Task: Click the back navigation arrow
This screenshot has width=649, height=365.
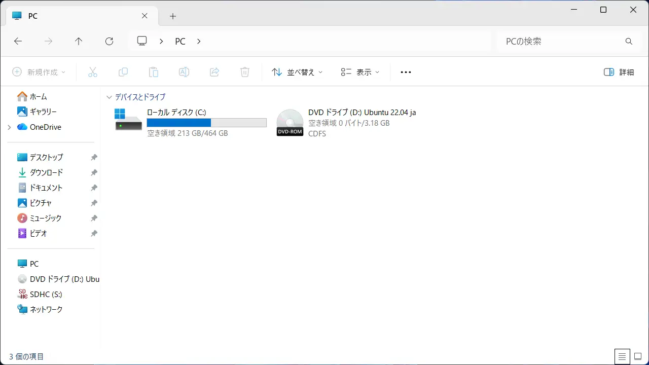Action: point(18,42)
